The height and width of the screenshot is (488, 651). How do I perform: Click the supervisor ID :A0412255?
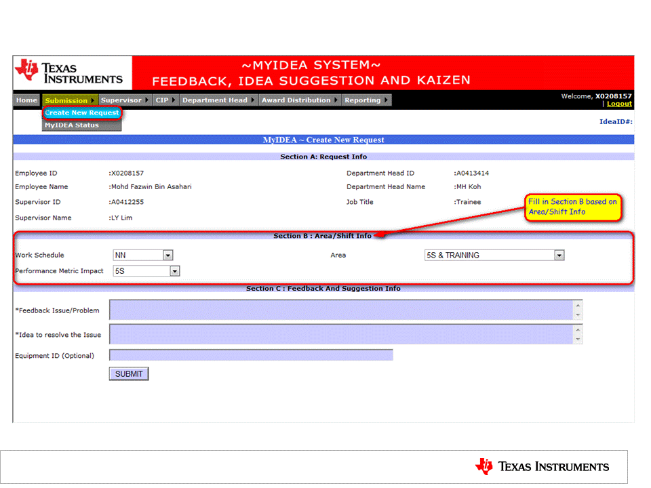point(126,202)
